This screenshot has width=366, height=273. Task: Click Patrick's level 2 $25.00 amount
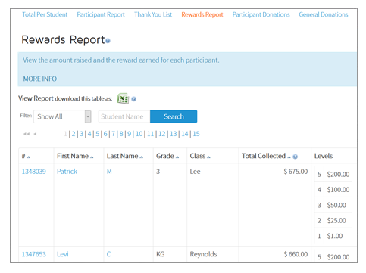(x=336, y=221)
